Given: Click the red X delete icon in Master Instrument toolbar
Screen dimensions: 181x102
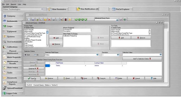Looking at the screenshot, I should point(49,20).
